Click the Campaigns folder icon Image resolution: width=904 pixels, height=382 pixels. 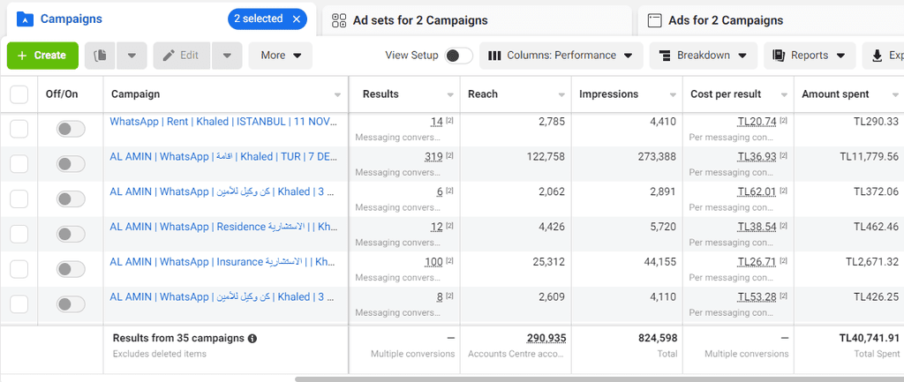coord(25,19)
